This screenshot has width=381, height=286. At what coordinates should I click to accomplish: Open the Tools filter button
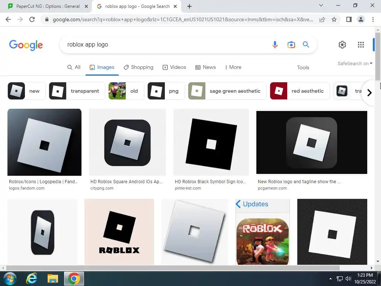[x=303, y=68]
